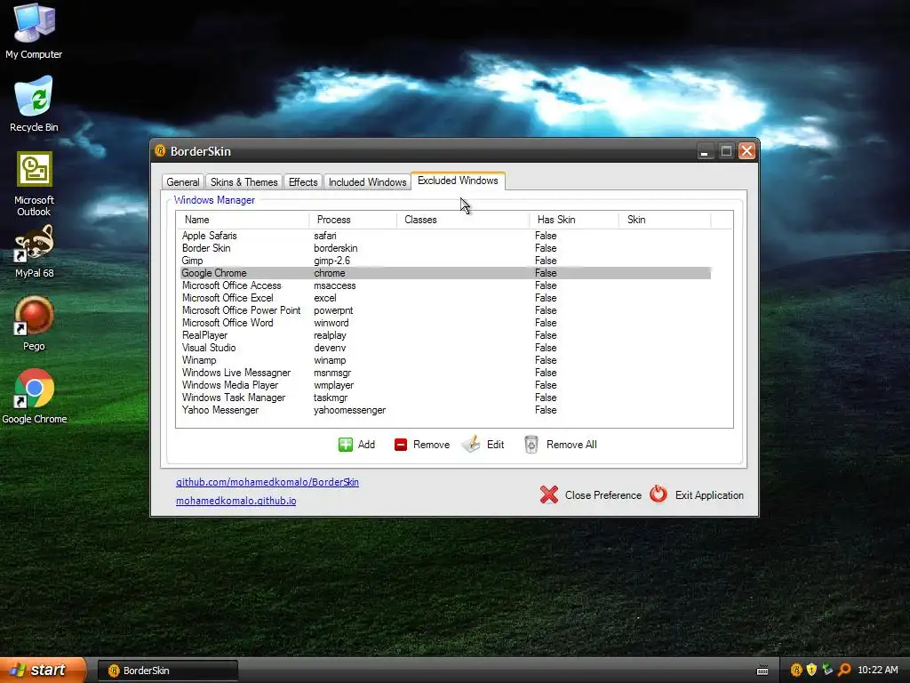Open the Included Windows tab
Viewport: 910px width, 683px height.
pos(367,181)
